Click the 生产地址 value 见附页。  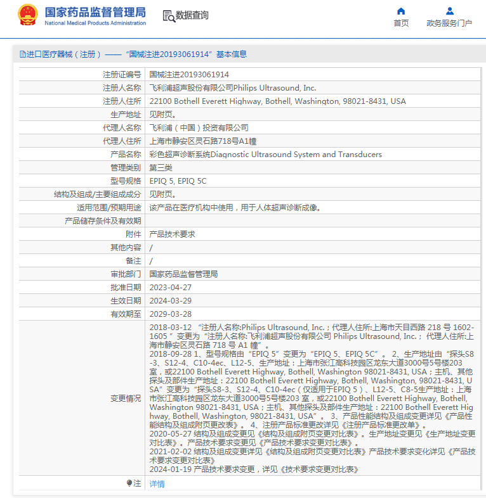tap(162, 115)
